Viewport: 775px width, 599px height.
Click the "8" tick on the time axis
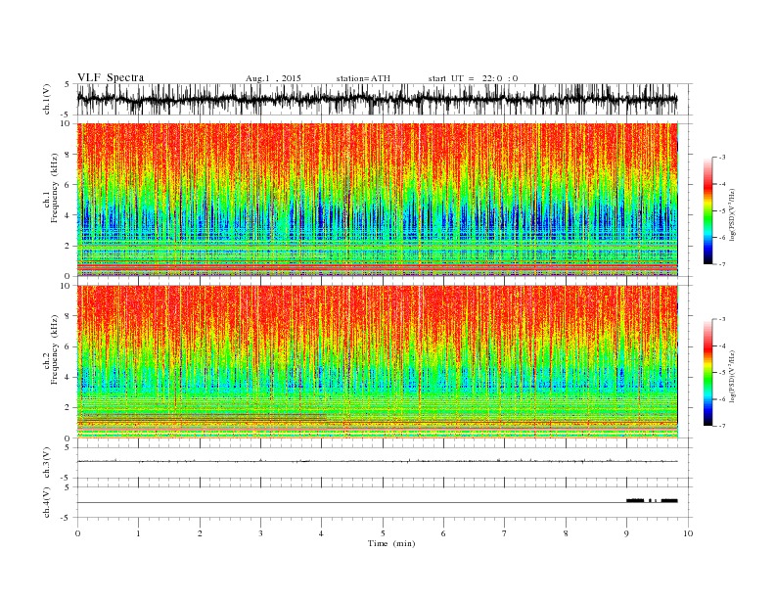pos(566,533)
